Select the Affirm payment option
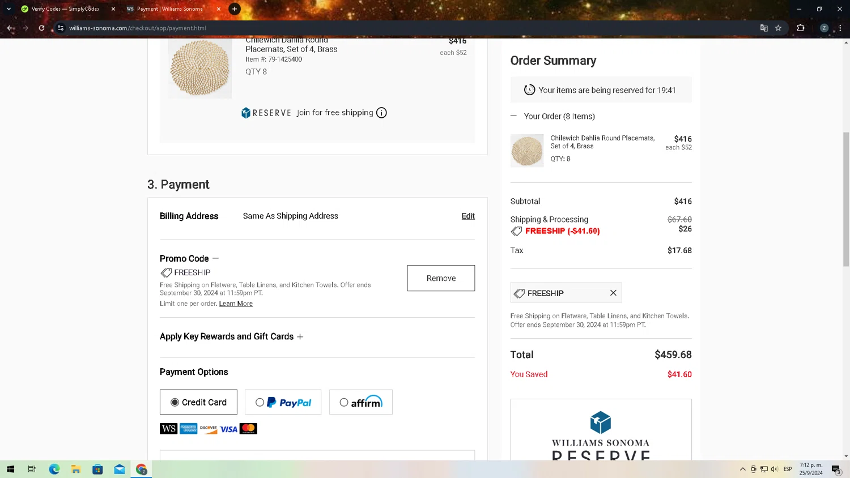 coord(360,402)
